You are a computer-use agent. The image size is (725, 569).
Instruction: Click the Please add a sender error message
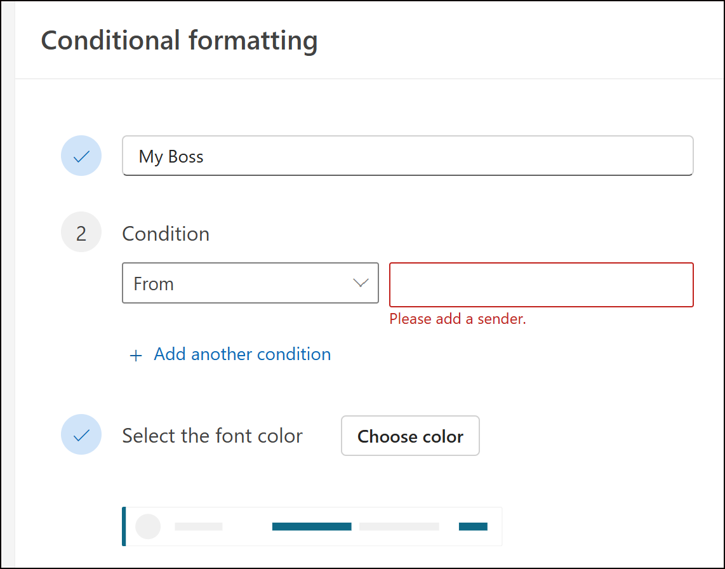click(458, 319)
